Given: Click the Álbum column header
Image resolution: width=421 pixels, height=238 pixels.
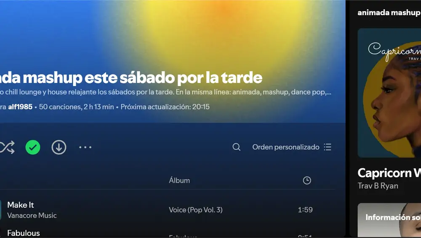Looking at the screenshot, I should click(179, 180).
